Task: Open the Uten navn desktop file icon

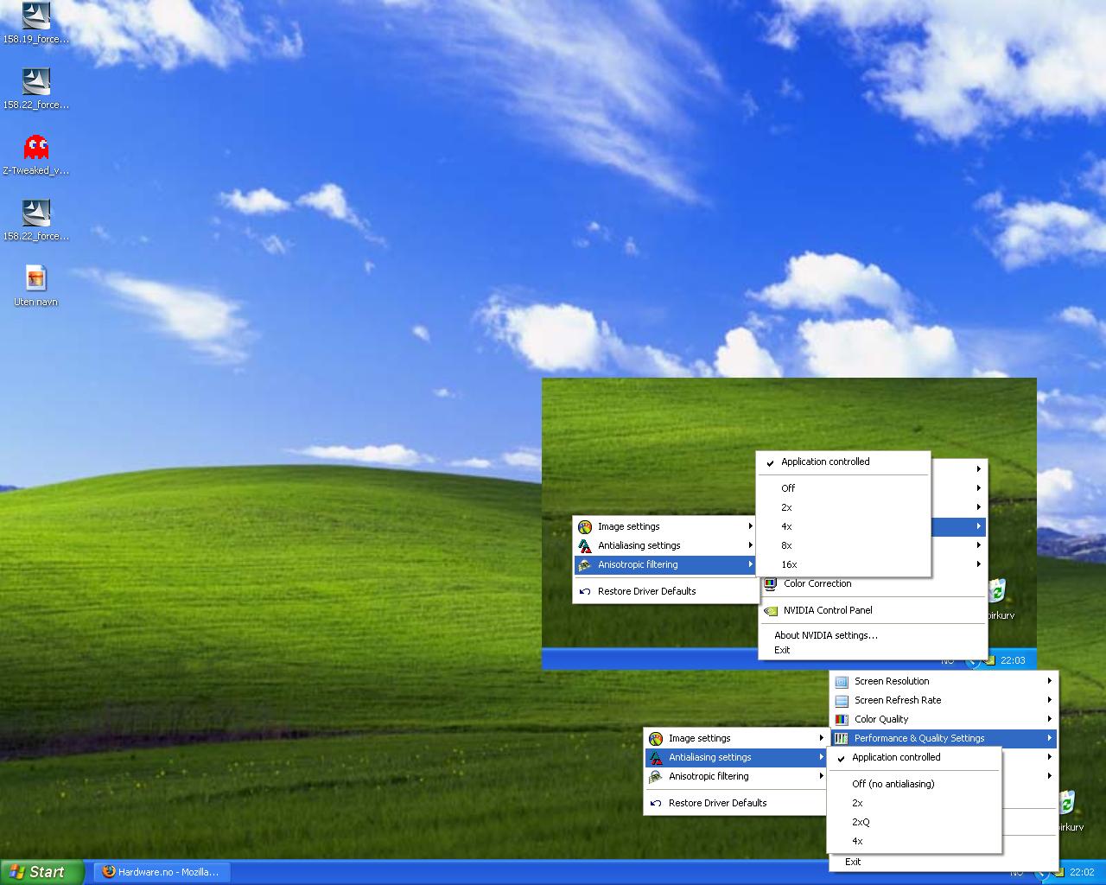Action: click(35, 278)
